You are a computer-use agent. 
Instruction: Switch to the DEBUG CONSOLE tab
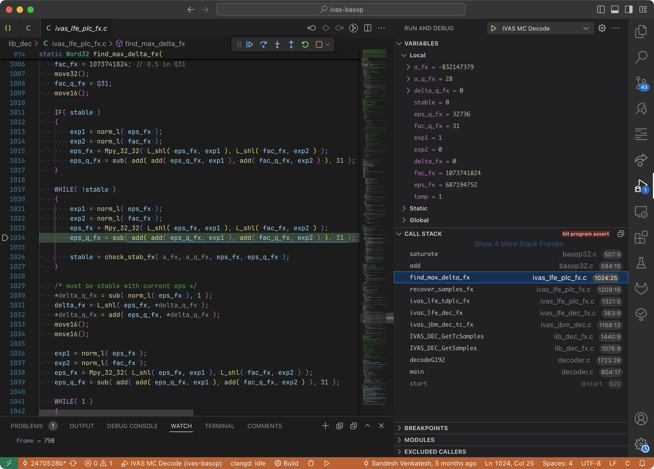tap(132, 426)
